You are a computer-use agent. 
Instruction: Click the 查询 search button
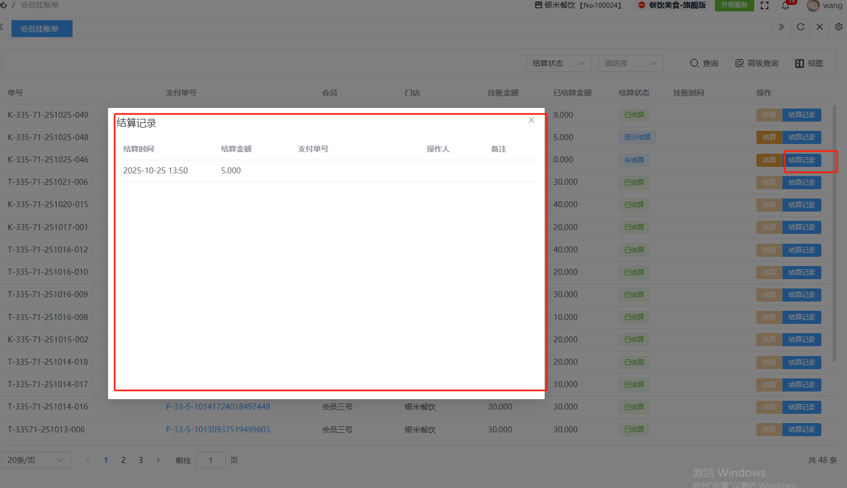704,63
